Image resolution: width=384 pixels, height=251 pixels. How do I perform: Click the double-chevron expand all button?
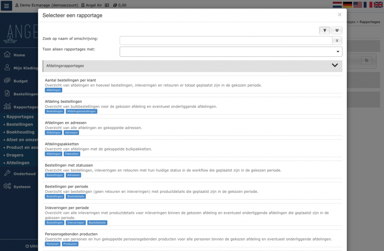tap(337, 30)
